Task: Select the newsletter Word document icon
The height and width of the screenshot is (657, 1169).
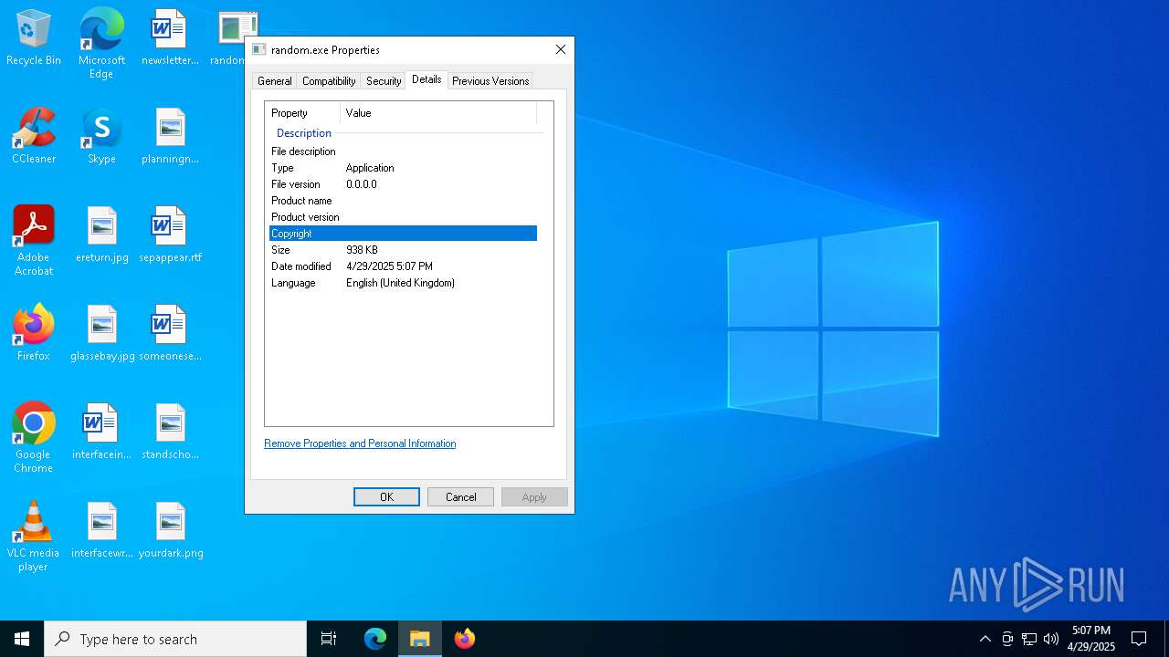Action: [x=170, y=37]
